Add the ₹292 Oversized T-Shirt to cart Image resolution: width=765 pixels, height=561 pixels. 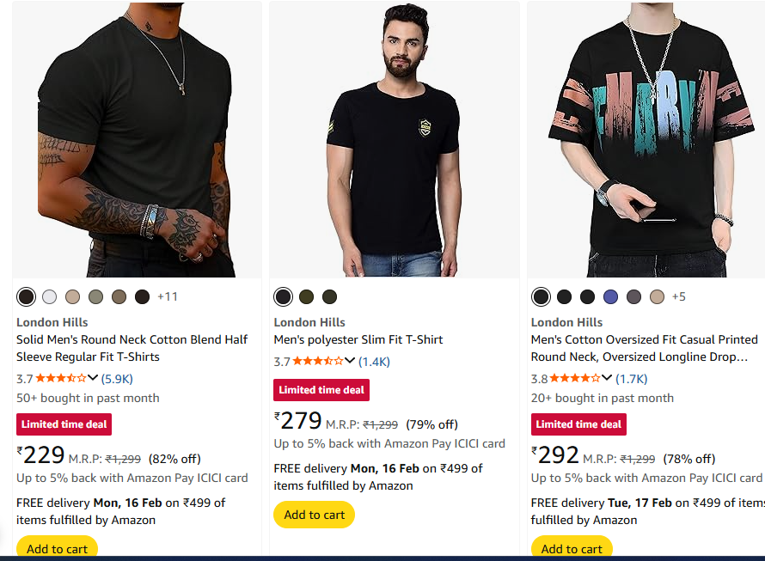(572, 548)
